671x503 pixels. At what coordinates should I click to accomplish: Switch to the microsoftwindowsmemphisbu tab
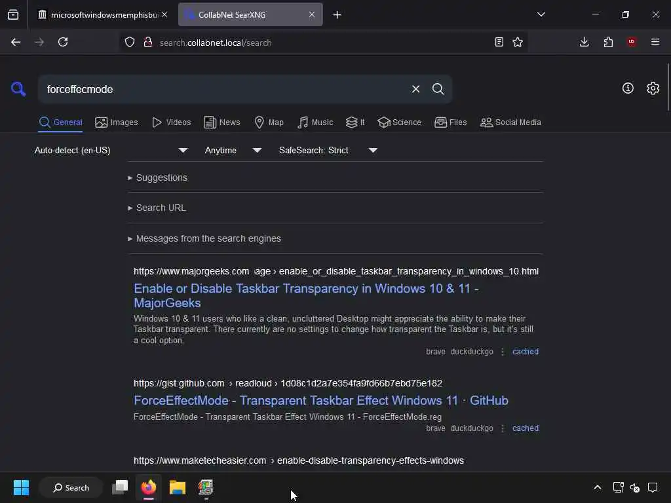(102, 15)
